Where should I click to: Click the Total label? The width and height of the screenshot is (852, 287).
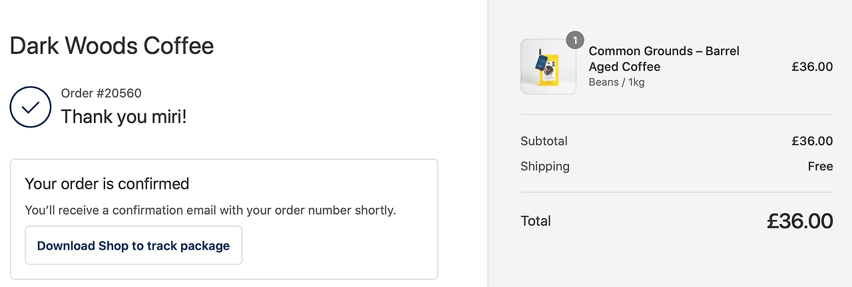pyautogui.click(x=536, y=221)
